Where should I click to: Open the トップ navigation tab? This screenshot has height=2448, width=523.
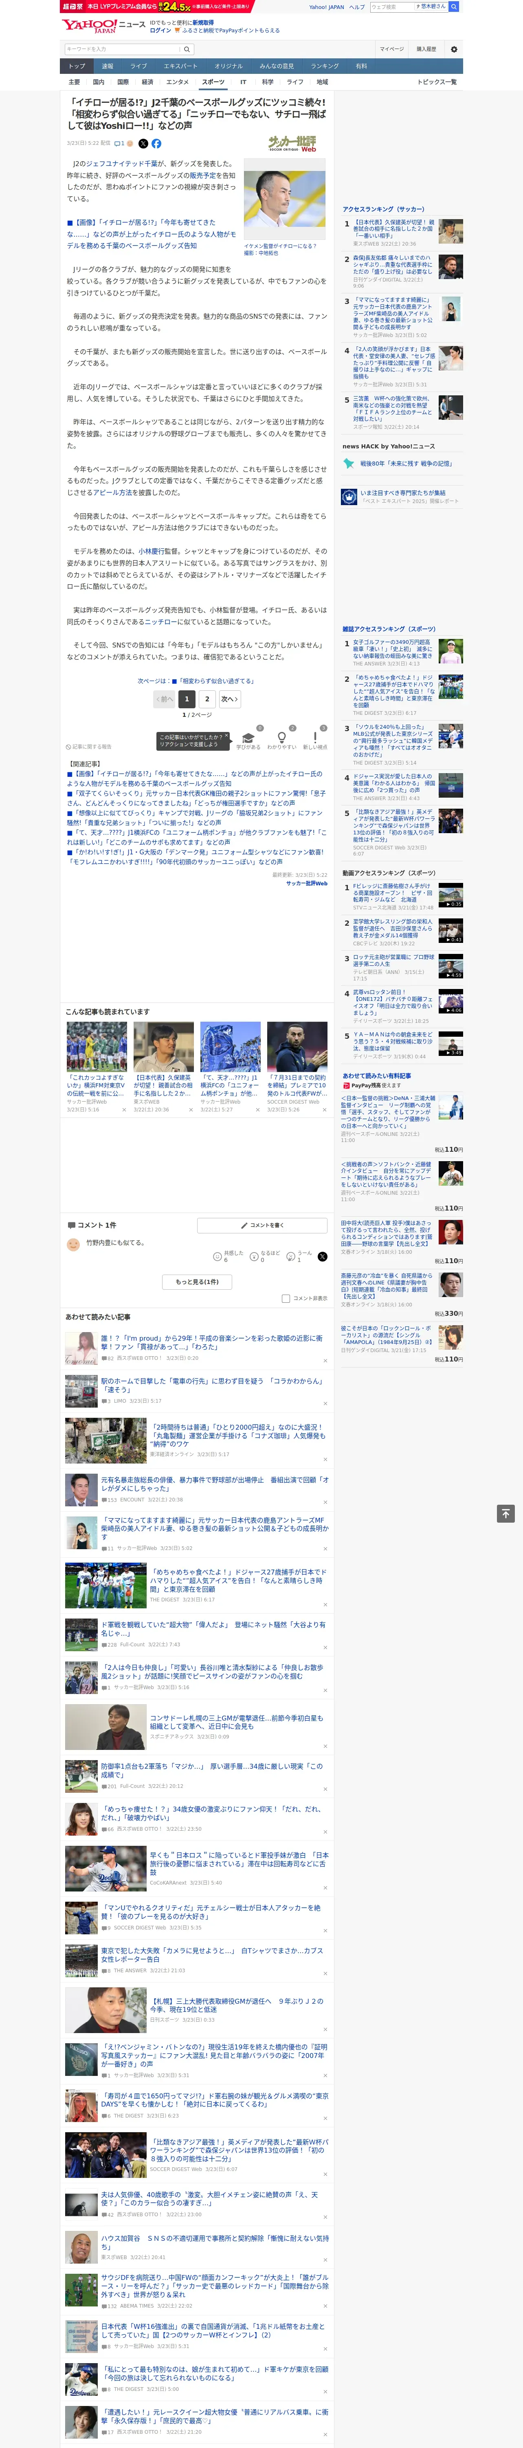pos(77,67)
